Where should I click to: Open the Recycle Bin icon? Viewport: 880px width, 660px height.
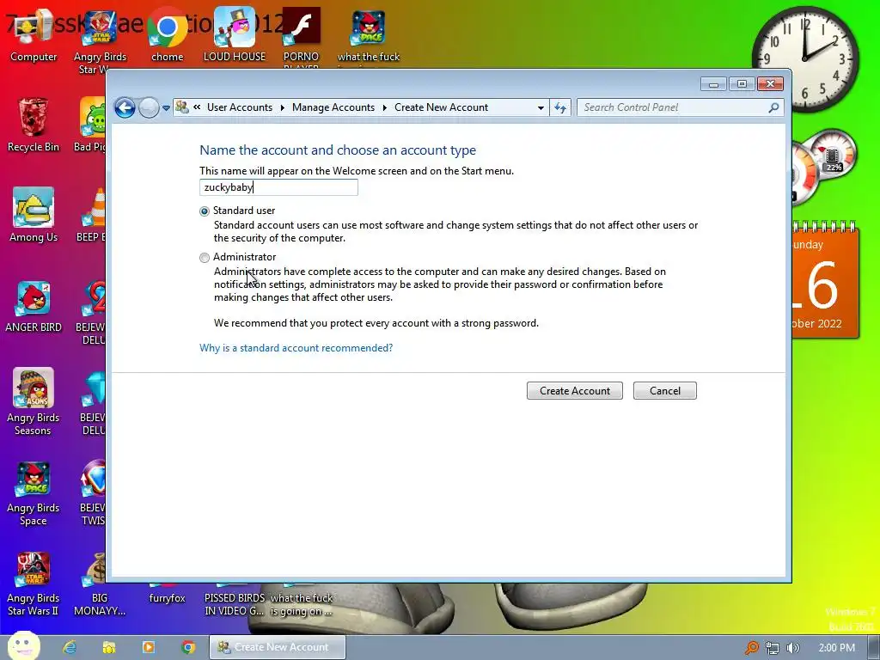(x=34, y=125)
